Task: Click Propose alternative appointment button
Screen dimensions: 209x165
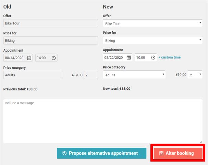Action: tap(101, 153)
